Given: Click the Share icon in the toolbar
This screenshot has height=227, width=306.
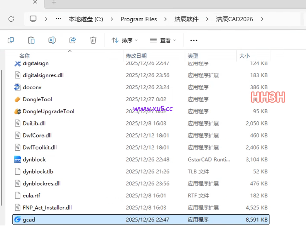Looking at the screenshot, I should tap(72, 40).
